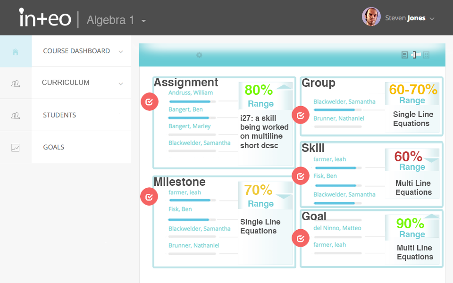Click progress bar under Bangert, Ben

192,118
